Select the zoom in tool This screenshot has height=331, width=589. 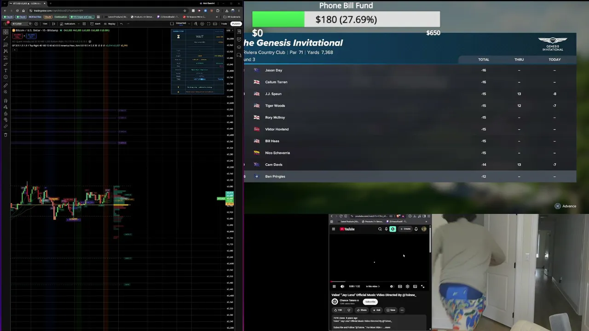click(6, 92)
